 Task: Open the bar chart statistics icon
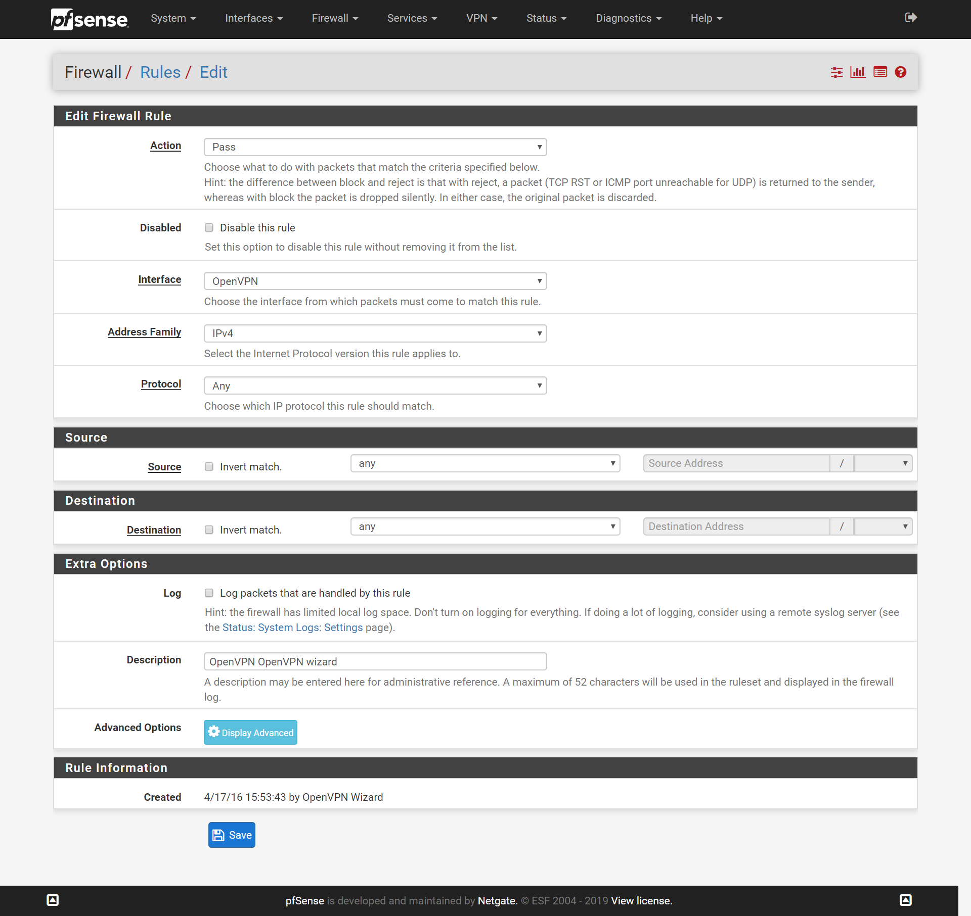(858, 72)
